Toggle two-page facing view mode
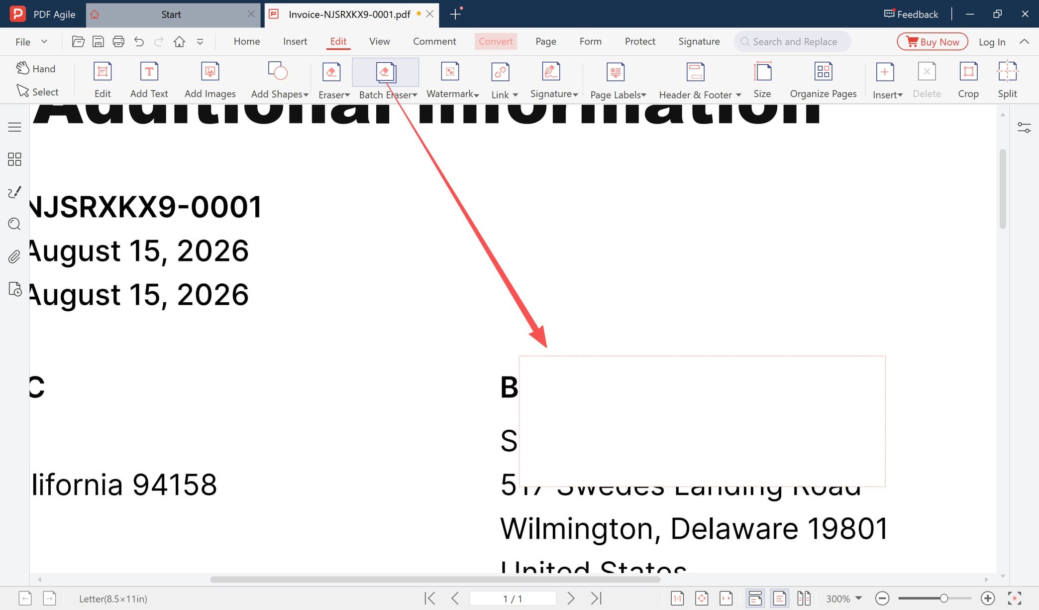 point(804,598)
